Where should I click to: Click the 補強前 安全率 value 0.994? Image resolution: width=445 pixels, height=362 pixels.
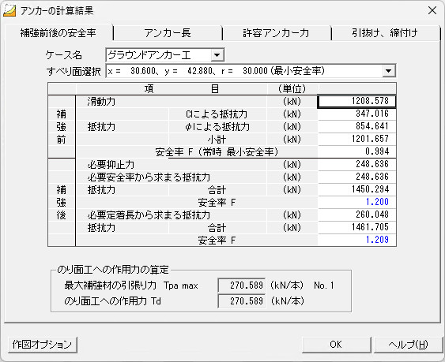[356, 151]
